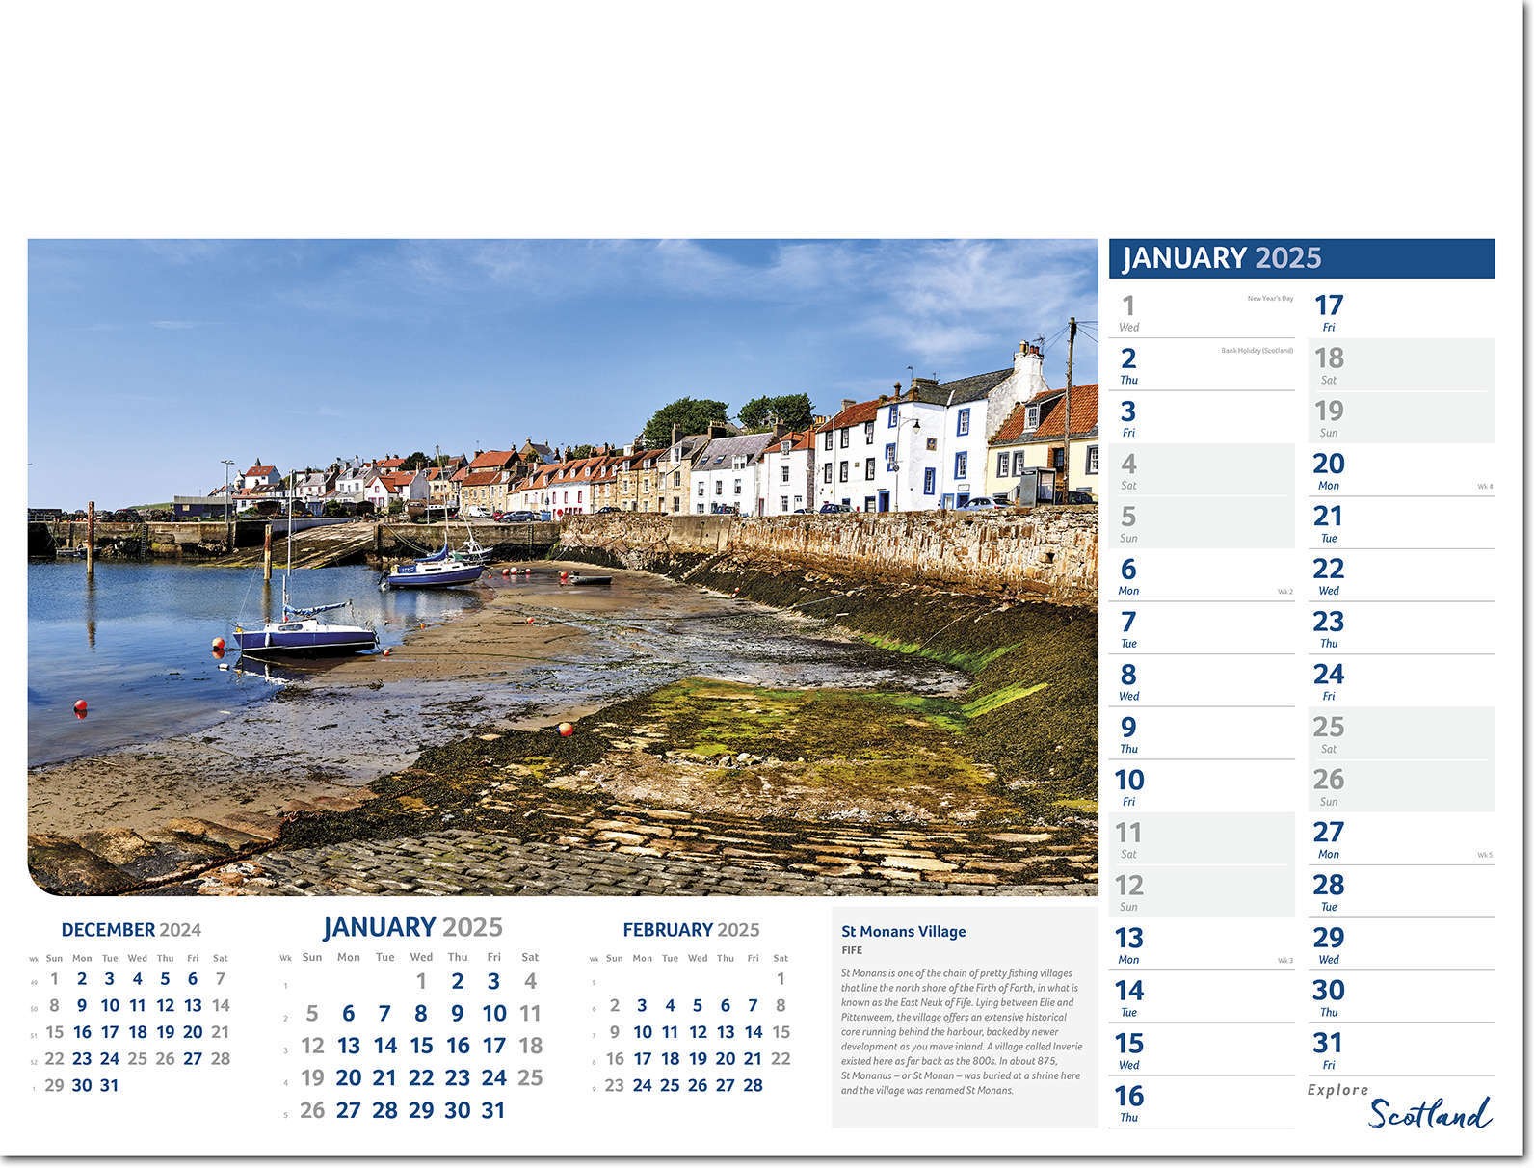Image resolution: width=1535 pixels, height=1168 pixels.
Task: Click the St Monans Village caption title
Action: tap(903, 932)
